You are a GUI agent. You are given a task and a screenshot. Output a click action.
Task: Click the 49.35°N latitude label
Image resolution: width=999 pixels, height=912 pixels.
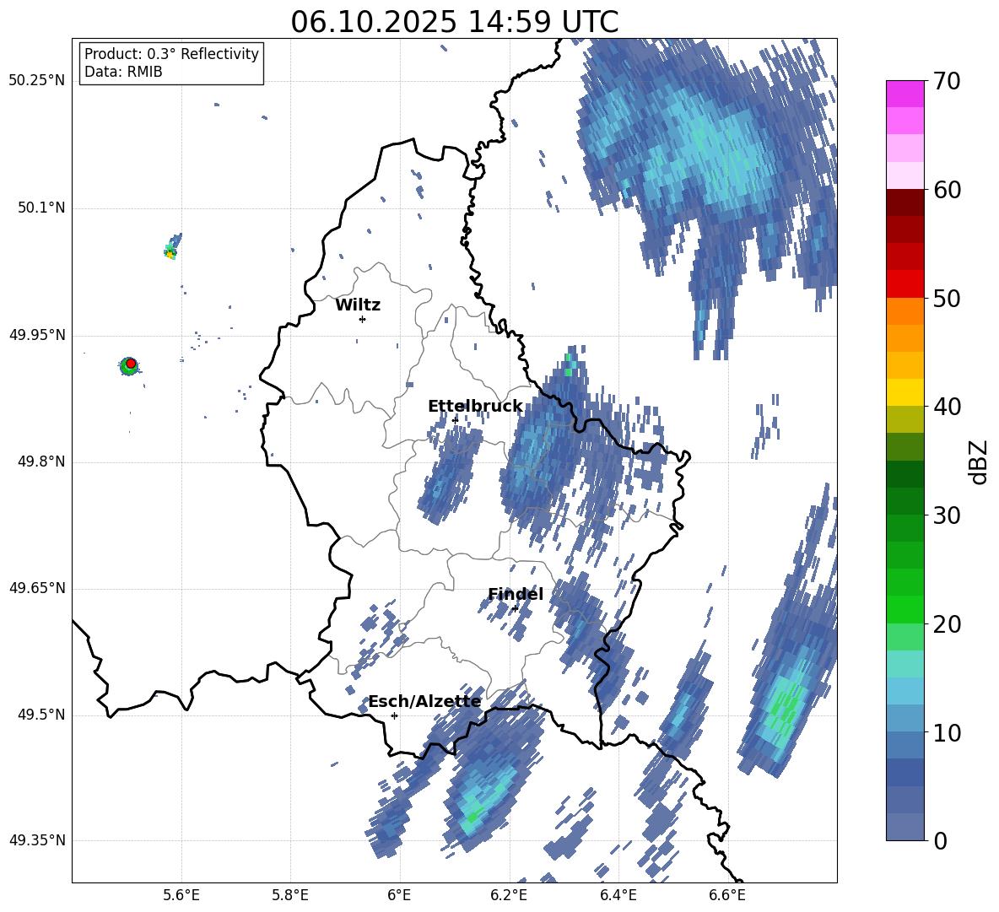pyautogui.click(x=37, y=840)
